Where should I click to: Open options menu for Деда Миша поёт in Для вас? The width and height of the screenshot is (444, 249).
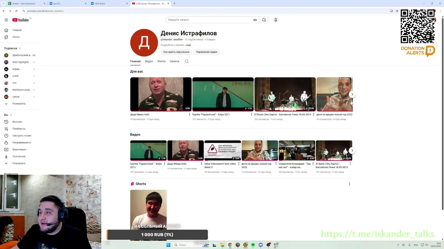[189, 114]
